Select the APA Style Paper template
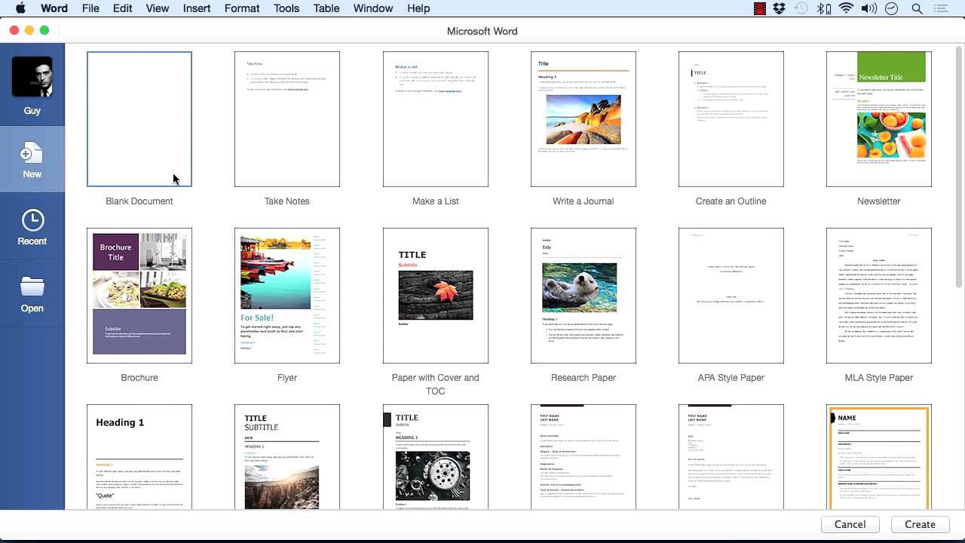The height and width of the screenshot is (543, 965). 731,296
